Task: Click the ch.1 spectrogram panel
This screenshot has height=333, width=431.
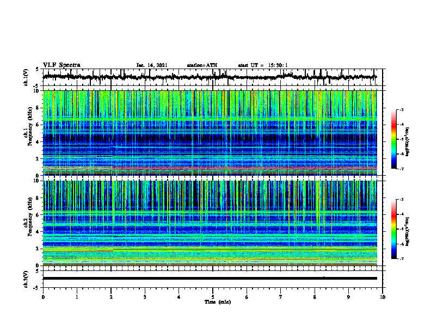Action: tap(210, 133)
